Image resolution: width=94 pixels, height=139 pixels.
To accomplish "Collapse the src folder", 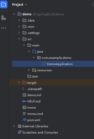I will (19, 39).
